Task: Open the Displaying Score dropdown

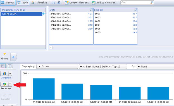Action: click(57, 66)
